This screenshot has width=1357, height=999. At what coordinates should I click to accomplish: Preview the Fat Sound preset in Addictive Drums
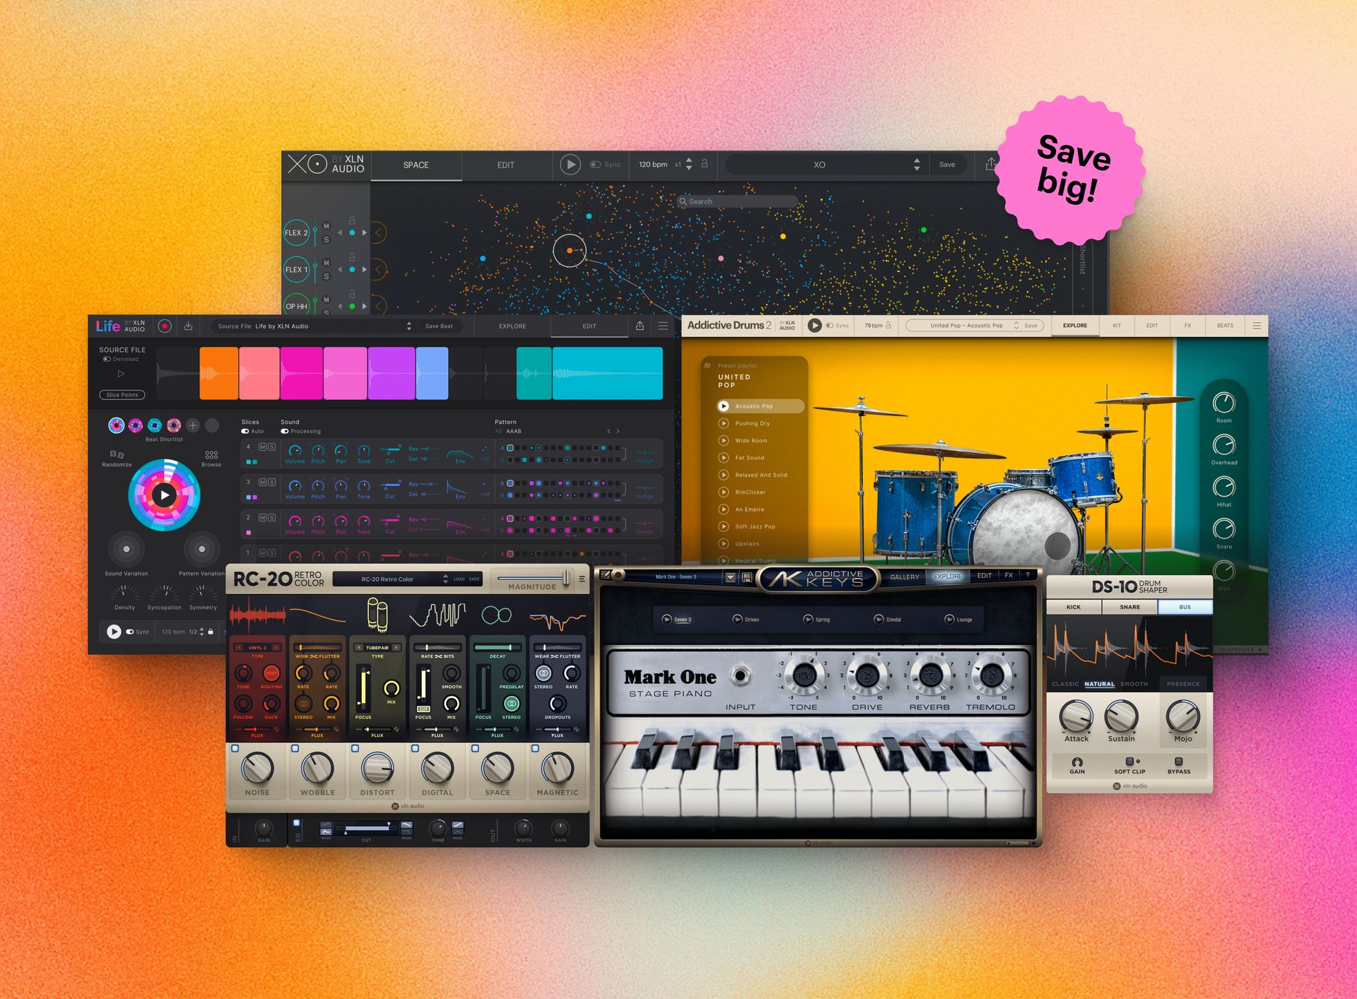(724, 458)
